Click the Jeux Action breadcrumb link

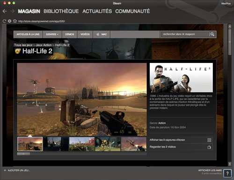pos(44,45)
